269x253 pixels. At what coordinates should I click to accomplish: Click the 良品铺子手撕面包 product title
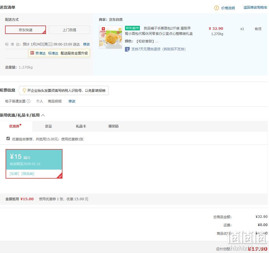tap(159, 31)
